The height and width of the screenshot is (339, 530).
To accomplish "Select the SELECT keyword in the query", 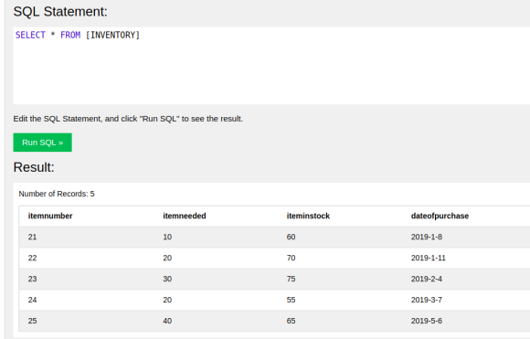I will pos(30,35).
